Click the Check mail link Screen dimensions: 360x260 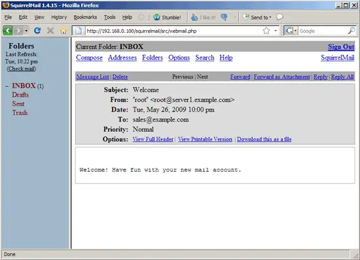pos(22,69)
